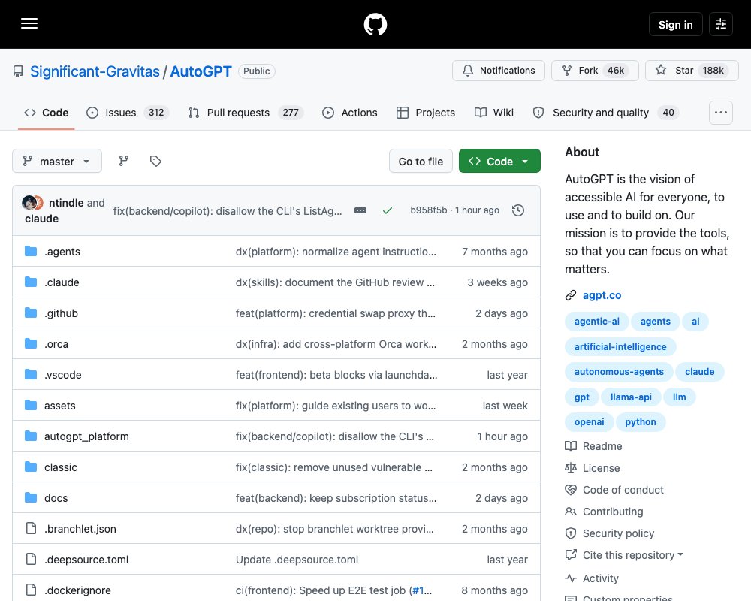The width and height of the screenshot is (751, 601).
Task: Open the .claude folder
Action: tap(62, 282)
